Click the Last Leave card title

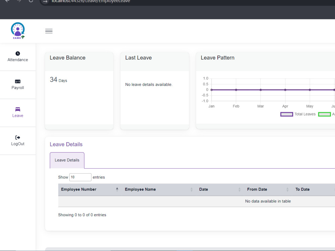click(x=138, y=58)
